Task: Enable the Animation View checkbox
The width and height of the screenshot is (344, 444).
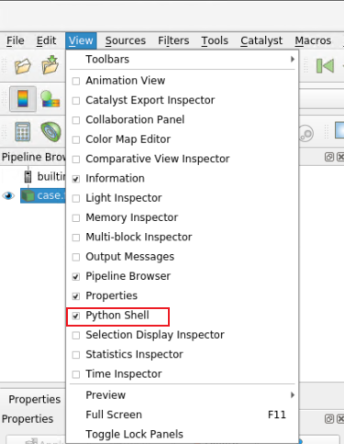Action: (76, 81)
